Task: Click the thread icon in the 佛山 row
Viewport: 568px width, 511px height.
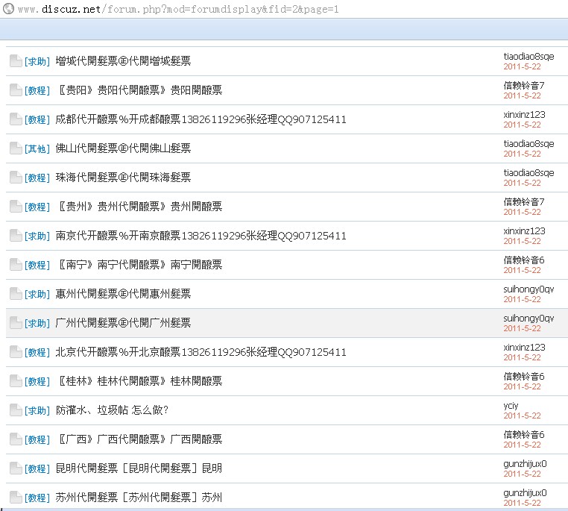Action: 16,148
